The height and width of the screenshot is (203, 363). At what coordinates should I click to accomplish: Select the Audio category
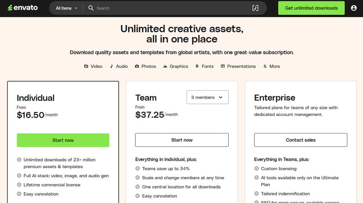coord(119,66)
